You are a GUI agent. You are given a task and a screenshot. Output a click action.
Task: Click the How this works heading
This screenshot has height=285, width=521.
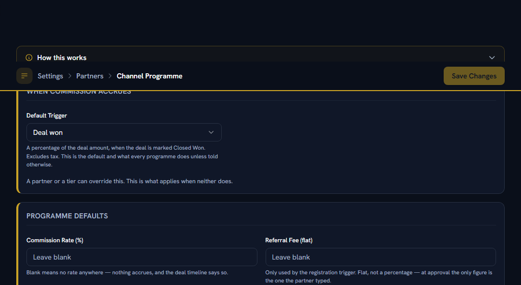point(62,58)
